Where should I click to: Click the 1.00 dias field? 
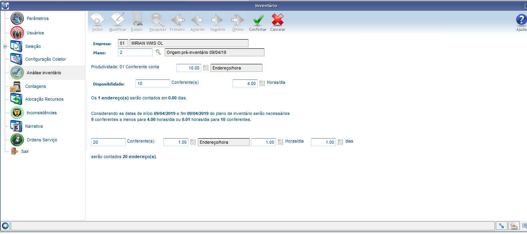click(x=323, y=142)
